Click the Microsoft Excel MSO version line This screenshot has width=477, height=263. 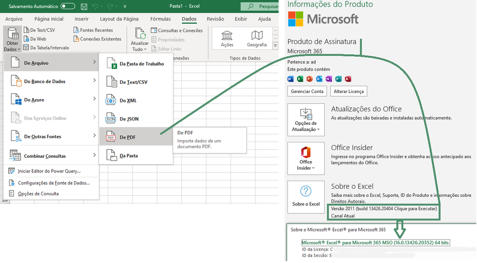(375, 243)
